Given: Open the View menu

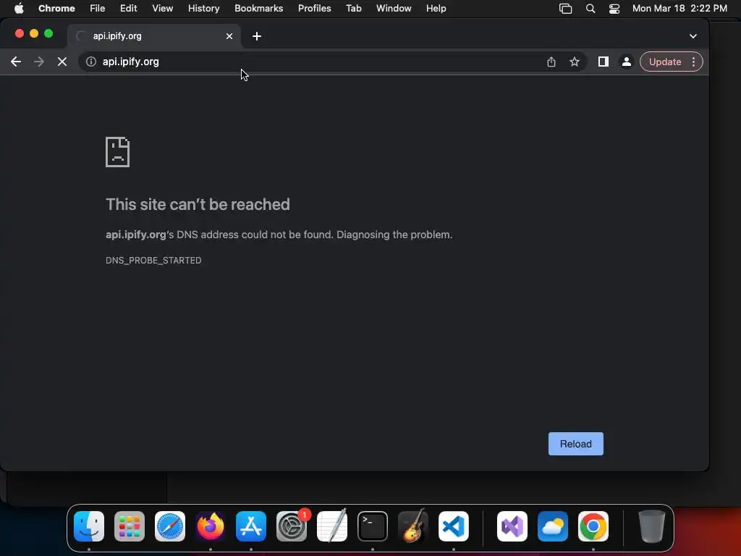Looking at the screenshot, I should click(162, 9).
